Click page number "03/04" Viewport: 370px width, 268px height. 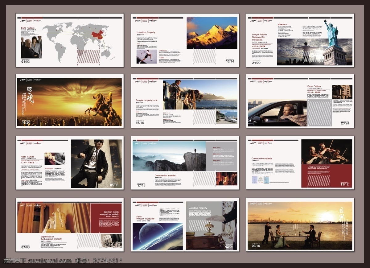point(229,246)
